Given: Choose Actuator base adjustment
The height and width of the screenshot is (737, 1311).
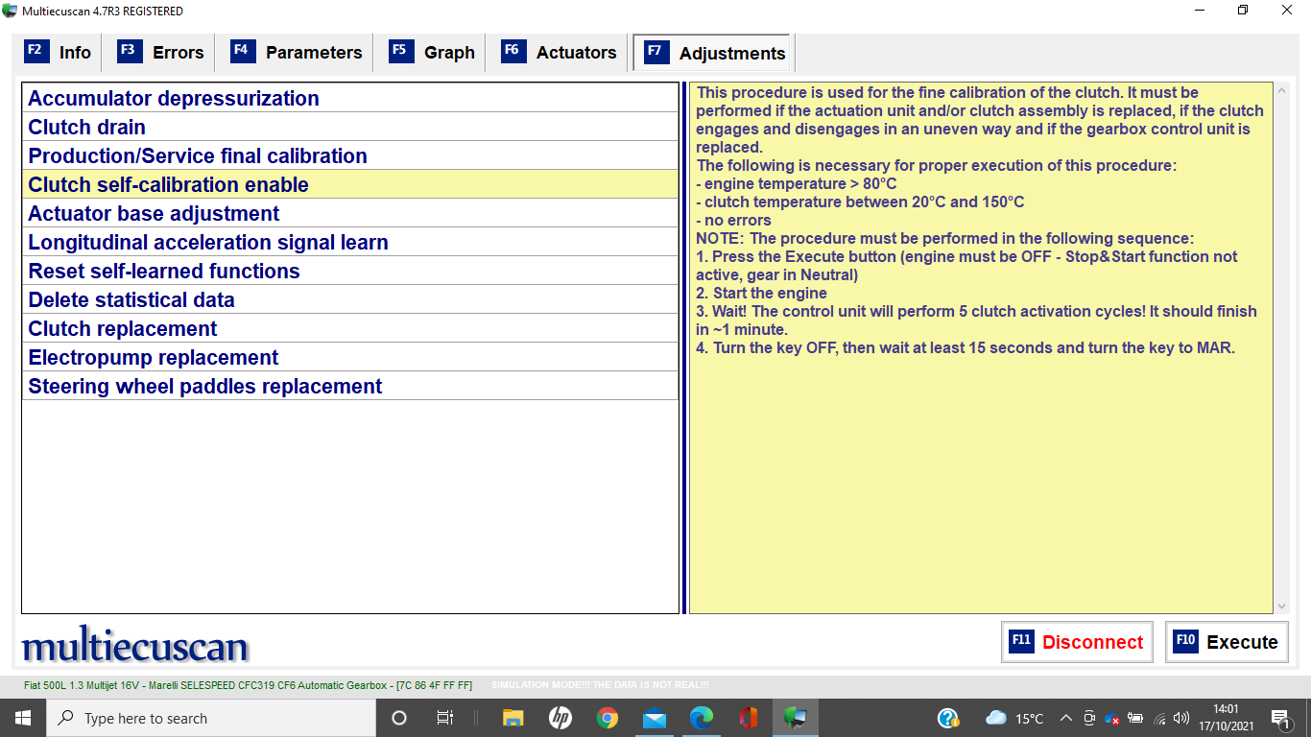Looking at the screenshot, I should (x=350, y=213).
